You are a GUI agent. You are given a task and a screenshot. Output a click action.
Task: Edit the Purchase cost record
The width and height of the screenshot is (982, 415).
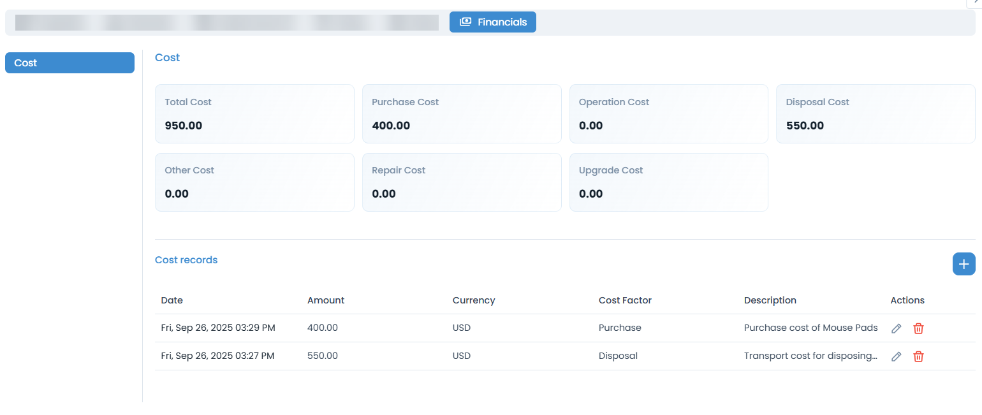(x=896, y=328)
